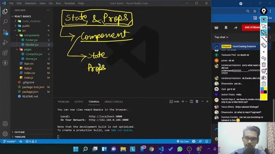Open the Epic Pen clipboard icon
Screen dimensions: 275x154
pyautogui.click(x=264, y=84)
